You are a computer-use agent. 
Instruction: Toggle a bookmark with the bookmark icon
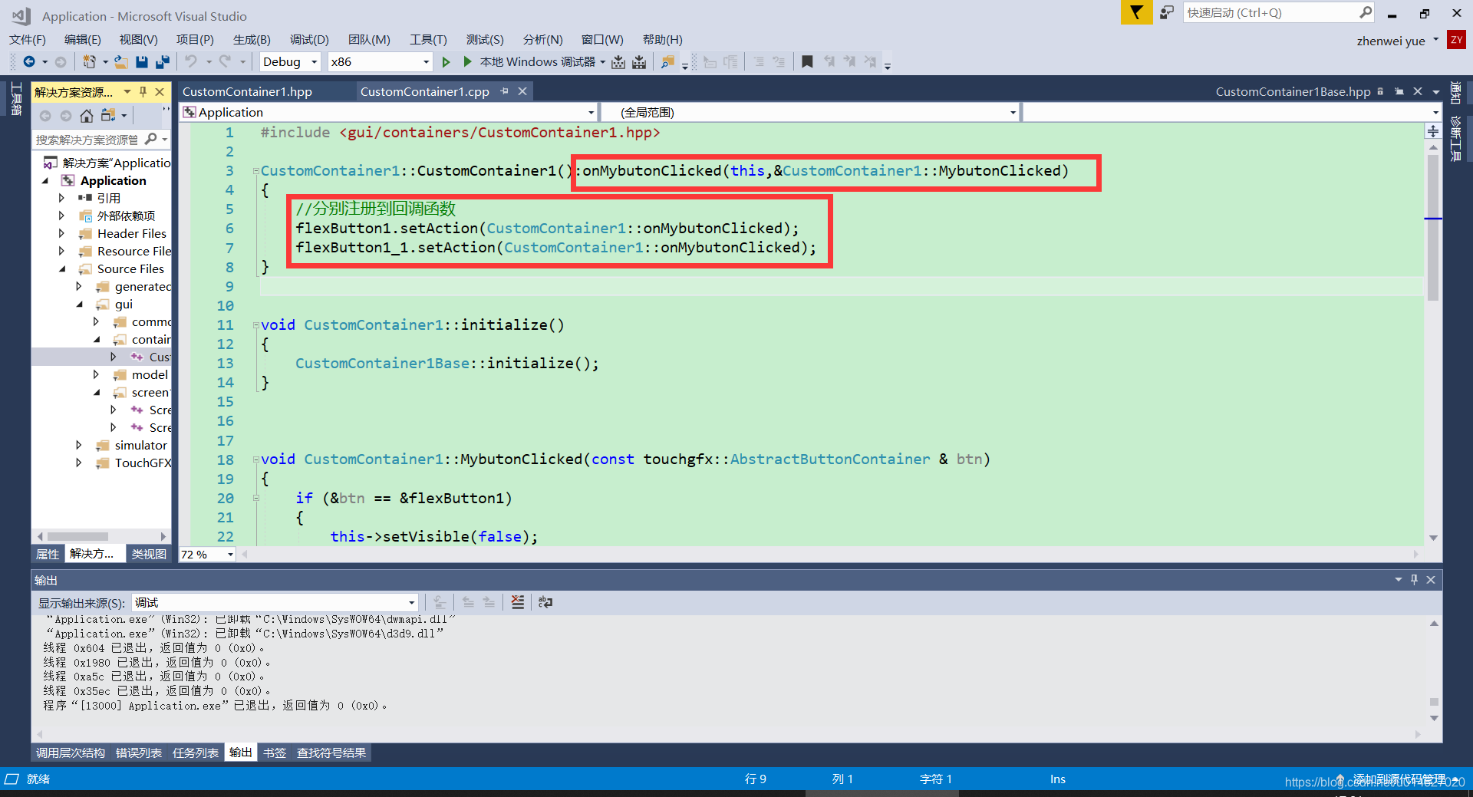tap(807, 61)
